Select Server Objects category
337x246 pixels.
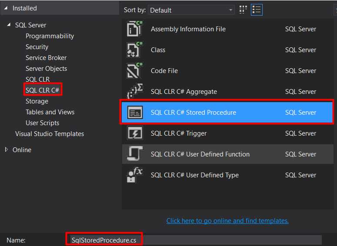click(46, 69)
